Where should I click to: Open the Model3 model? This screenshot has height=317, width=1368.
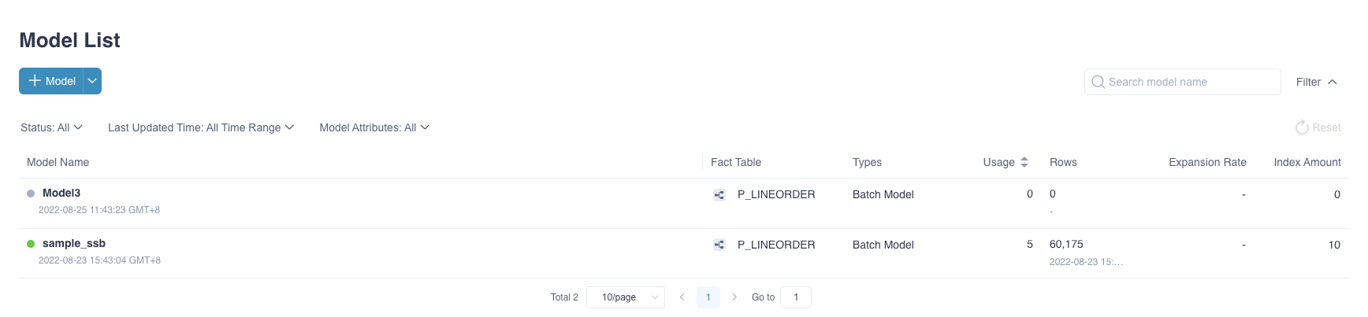(61, 193)
